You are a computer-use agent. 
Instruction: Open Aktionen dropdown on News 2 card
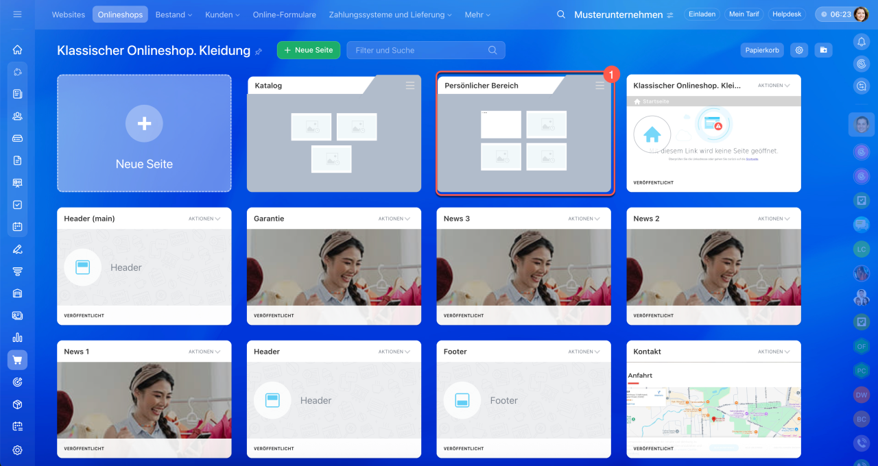tap(774, 219)
